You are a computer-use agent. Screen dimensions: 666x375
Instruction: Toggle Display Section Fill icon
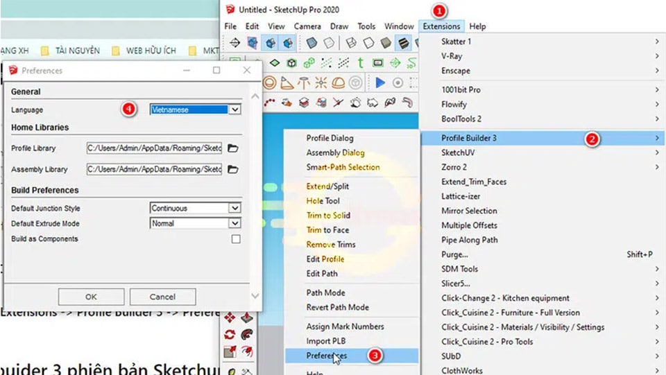(x=288, y=42)
